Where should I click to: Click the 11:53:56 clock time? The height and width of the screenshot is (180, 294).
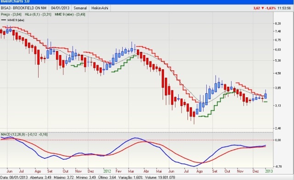[284, 8]
